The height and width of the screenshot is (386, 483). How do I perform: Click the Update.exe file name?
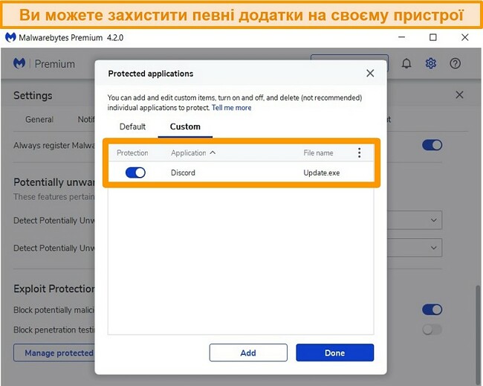click(322, 173)
